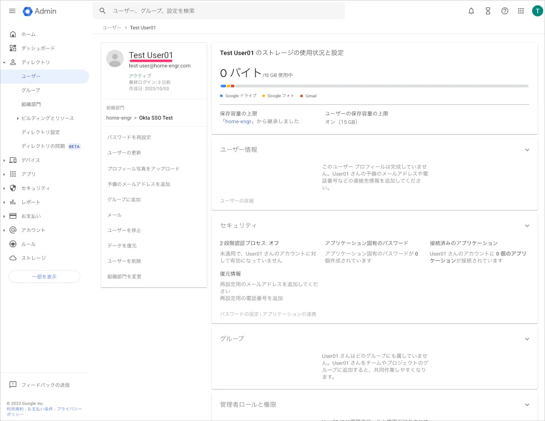This screenshot has width=545, height=421.
Task: Click the notifications bell icon
Action: coord(471,11)
